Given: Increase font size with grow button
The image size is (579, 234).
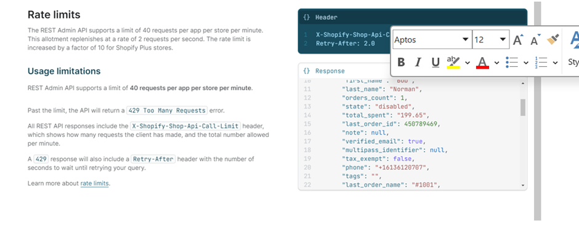Looking at the screenshot, I should [519, 39].
